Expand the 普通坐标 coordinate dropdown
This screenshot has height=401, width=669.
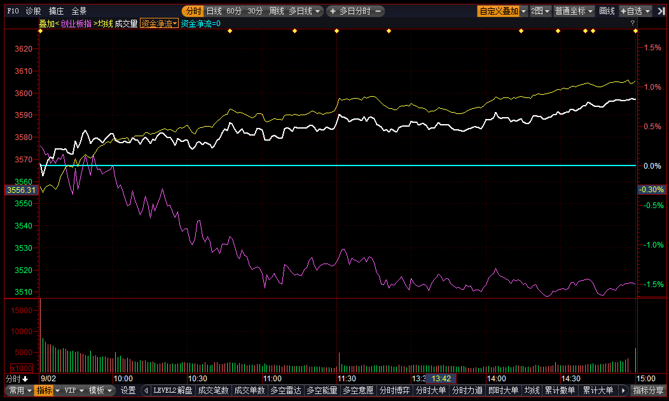pyautogui.click(x=574, y=11)
